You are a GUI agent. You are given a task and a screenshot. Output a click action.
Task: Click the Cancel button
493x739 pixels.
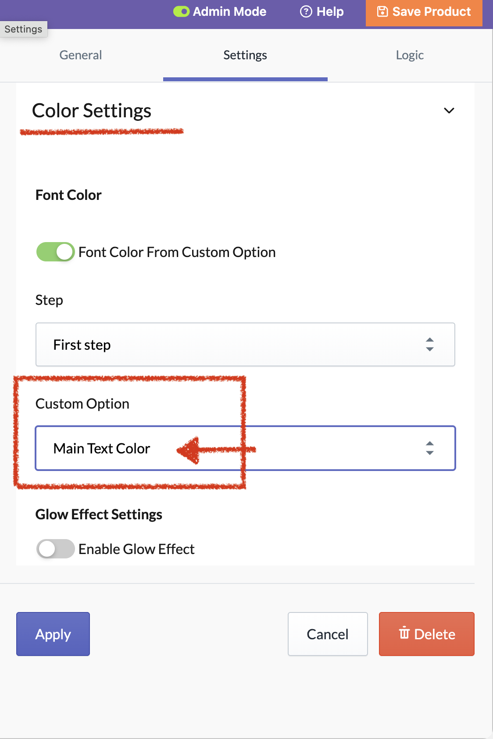click(328, 634)
